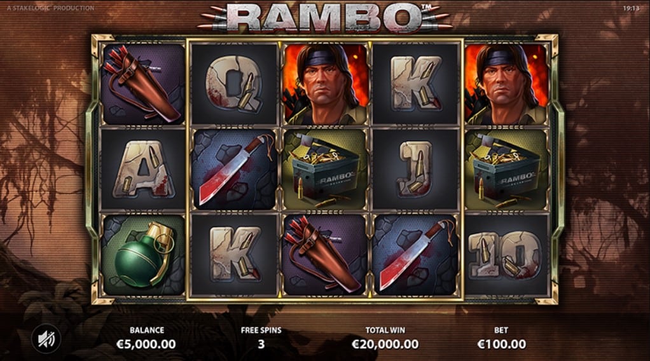Select the arrow quiver in the top-left cell
The width and height of the screenshot is (650, 361).
point(144,84)
